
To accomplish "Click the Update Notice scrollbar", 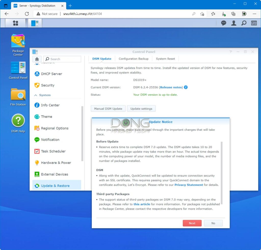I will [221, 173].
